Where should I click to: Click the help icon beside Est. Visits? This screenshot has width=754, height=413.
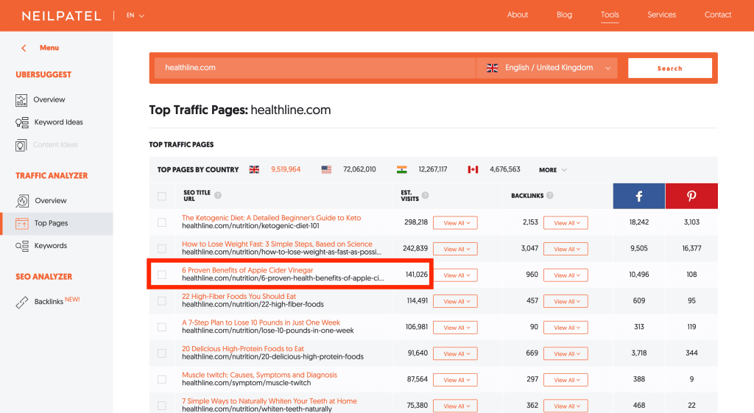425,195
